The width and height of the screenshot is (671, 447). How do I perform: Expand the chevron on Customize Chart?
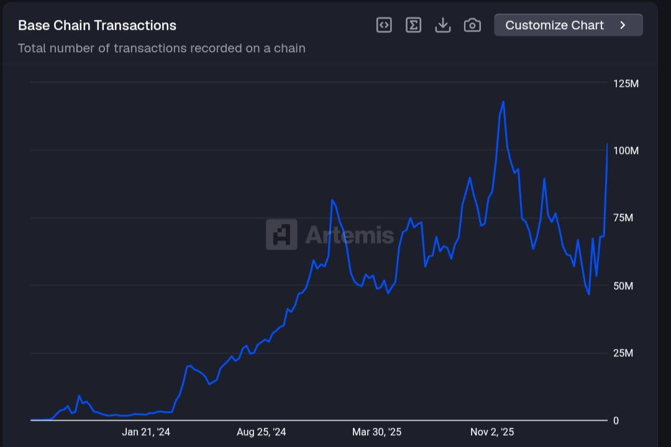[x=623, y=25]
